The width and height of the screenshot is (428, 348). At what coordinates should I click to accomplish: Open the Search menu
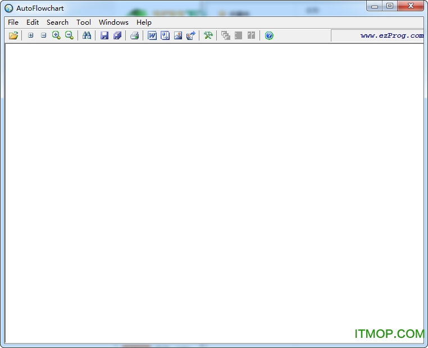tap(57, 22)
